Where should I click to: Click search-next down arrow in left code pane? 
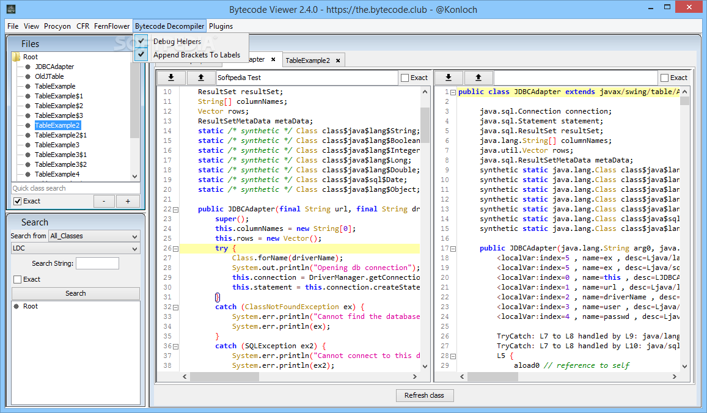(x=171, y=78)
